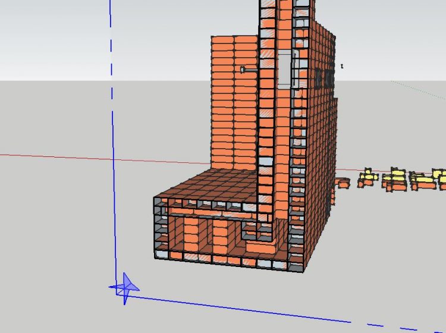Click the lone orange brick beside yellow bricks
Screen dimensions: 446x333
point(343,183)
